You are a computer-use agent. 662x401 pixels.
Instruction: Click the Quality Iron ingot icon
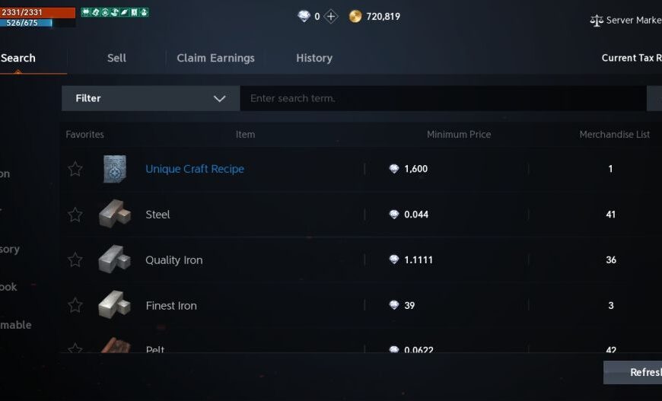pos(114,260)
